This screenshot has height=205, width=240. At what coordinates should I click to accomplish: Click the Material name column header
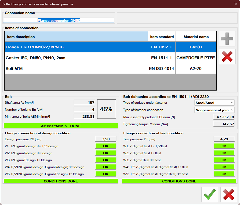pyautogui.click(x=196, y=37)
